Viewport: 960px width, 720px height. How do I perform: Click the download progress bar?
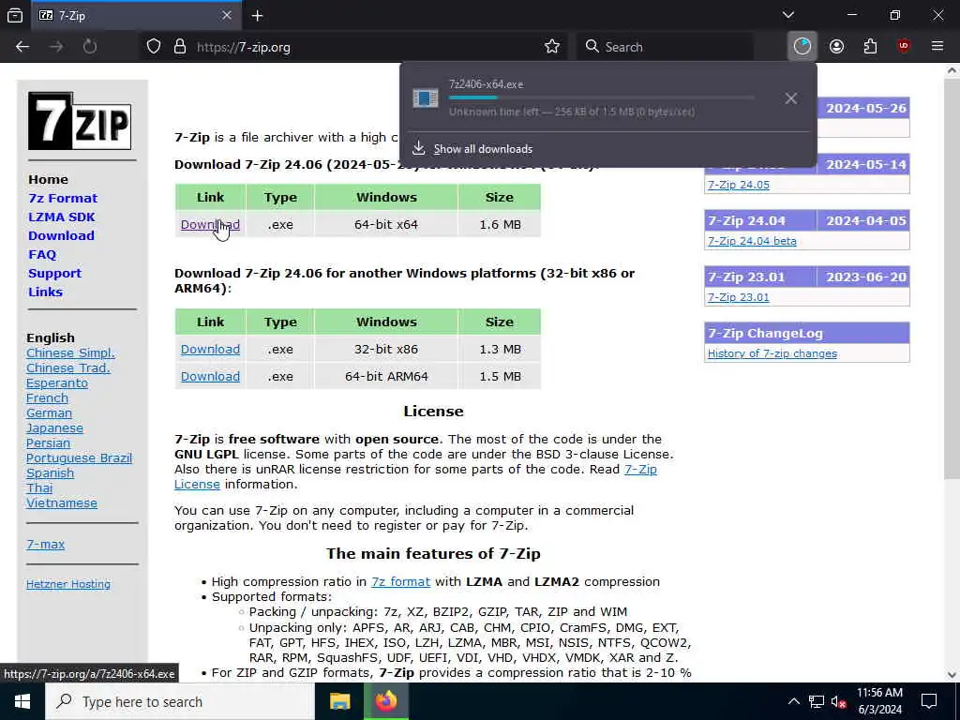pyautogui.click(x=601, y=97)
